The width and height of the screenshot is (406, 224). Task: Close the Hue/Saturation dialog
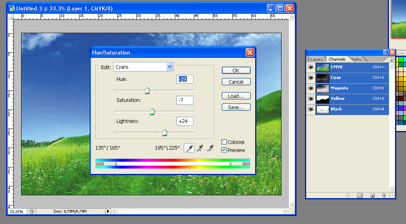250,53
